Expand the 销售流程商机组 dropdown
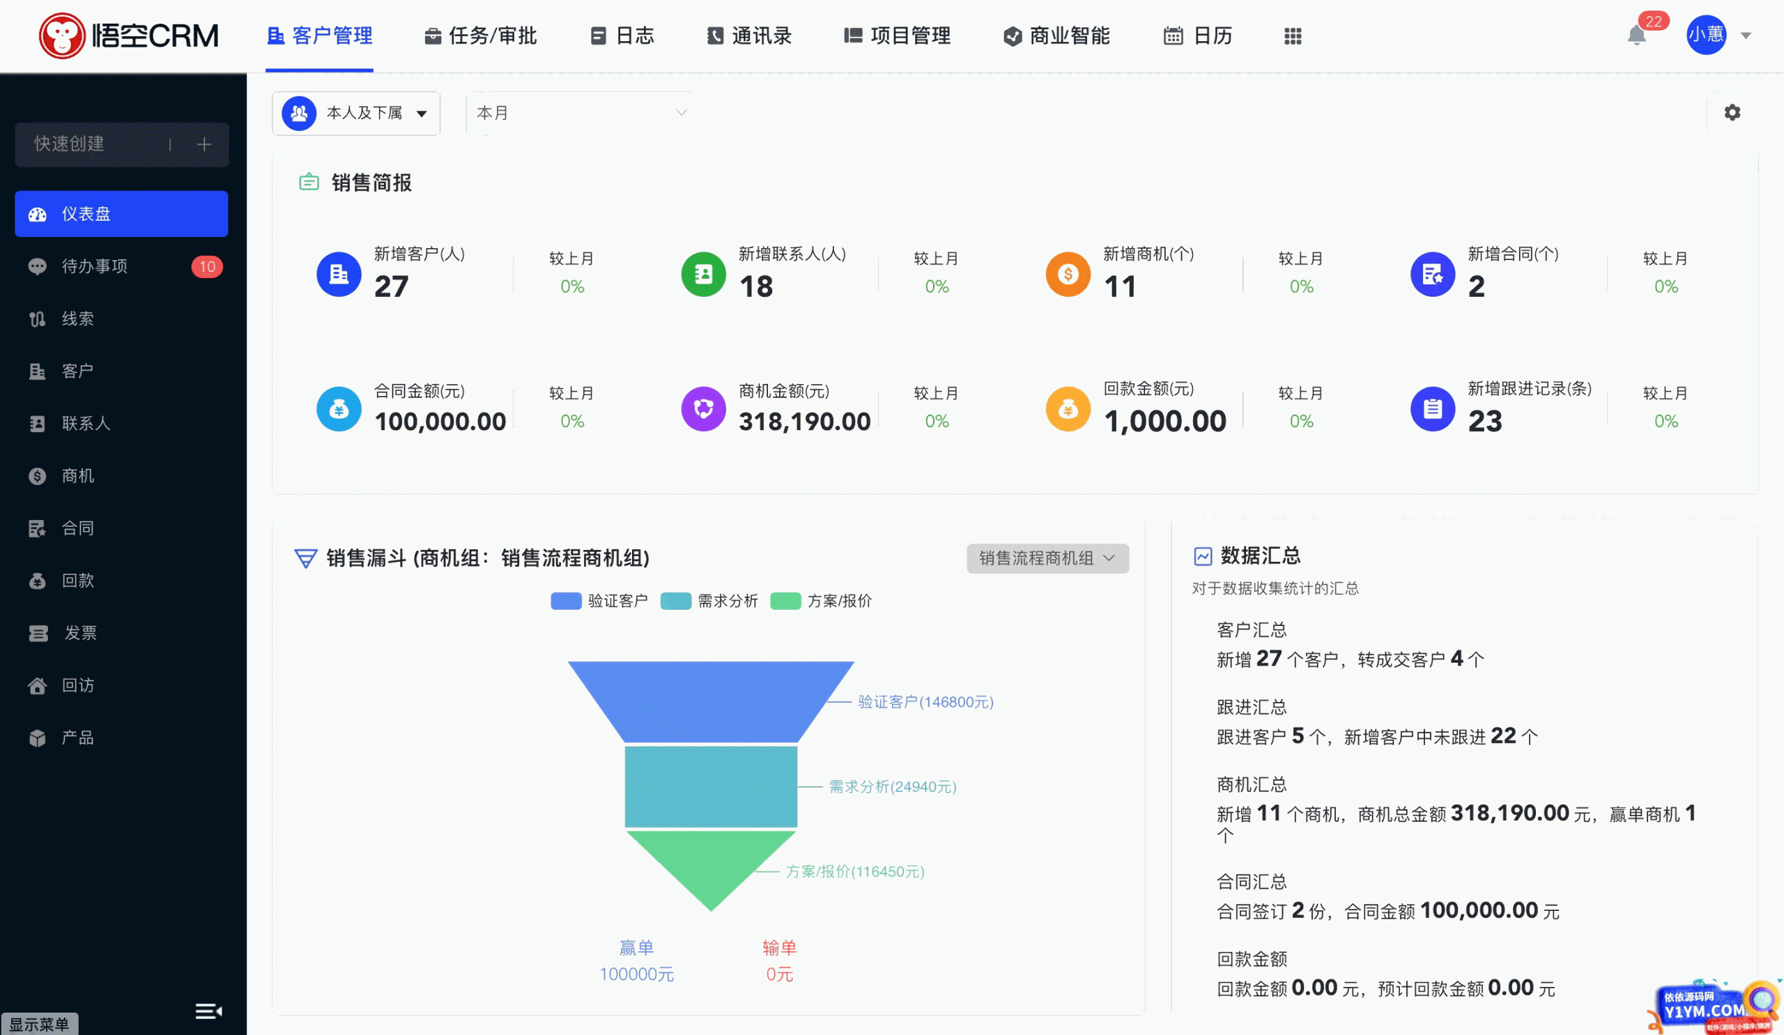 pyautogui.click(x=1047, y=558)
